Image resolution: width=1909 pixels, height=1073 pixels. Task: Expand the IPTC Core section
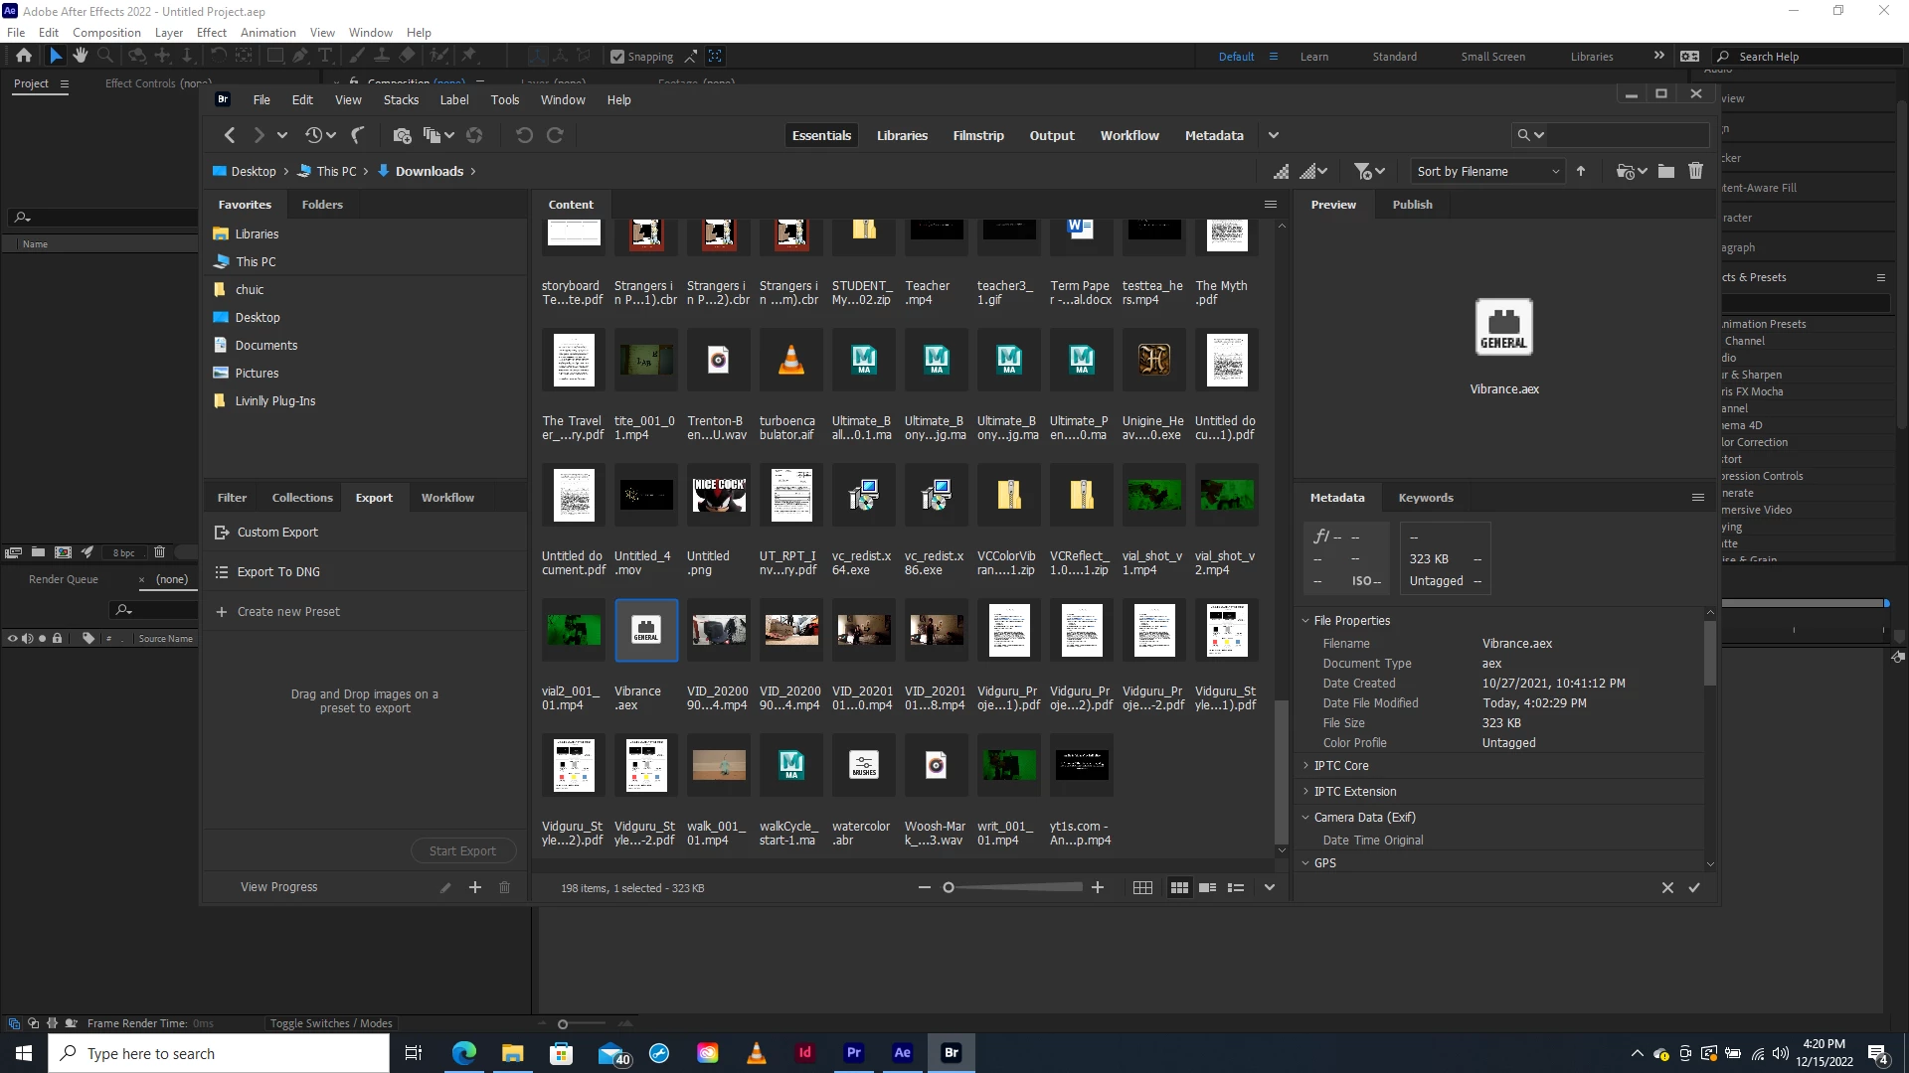[1305, 766]
